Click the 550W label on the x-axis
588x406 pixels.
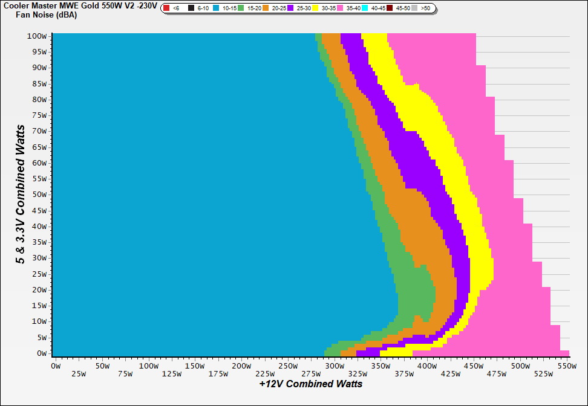click(566, 366)
